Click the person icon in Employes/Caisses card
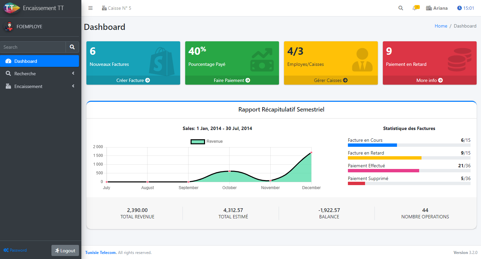481x259 pixels. [362, 60]
